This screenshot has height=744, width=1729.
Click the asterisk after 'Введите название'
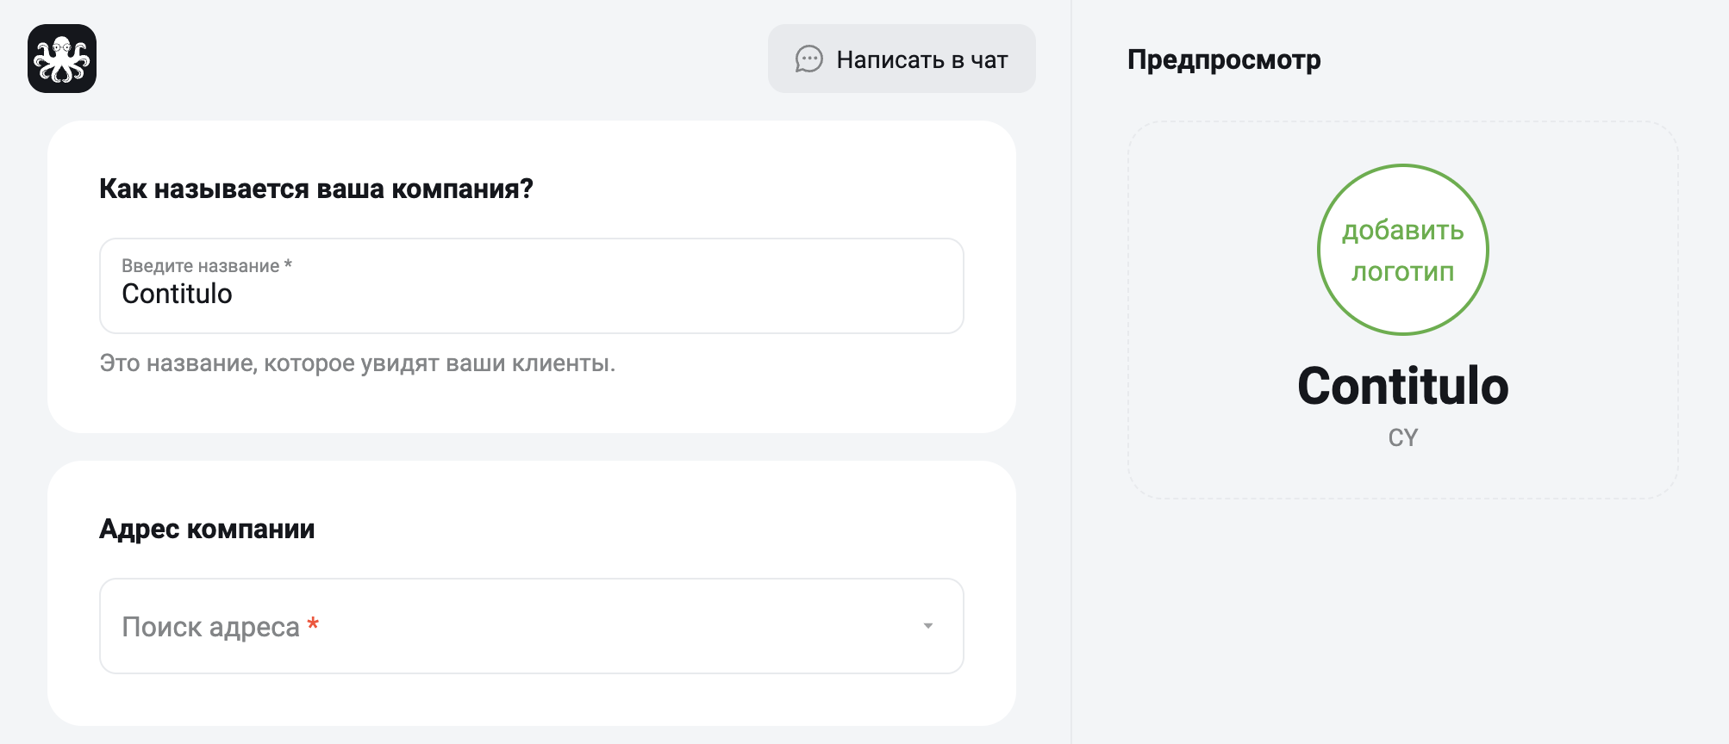pos(288,264)
